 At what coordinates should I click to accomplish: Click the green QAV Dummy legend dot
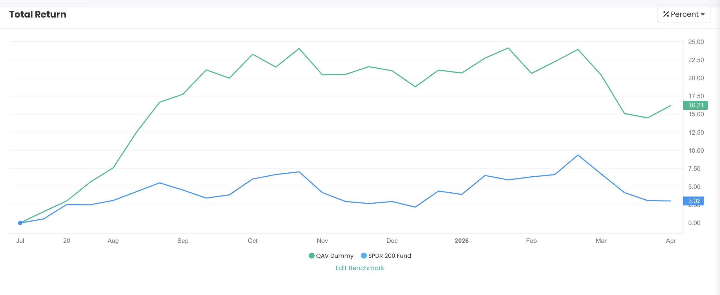311,256
